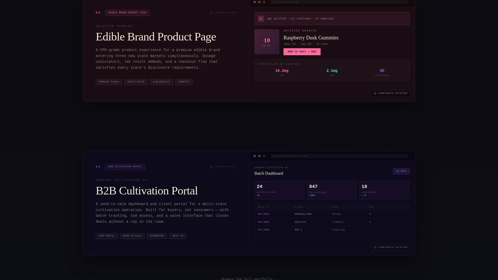Screen dimensions: 498x280
Task: Click the Trimming stage cell
Action: pos(337,222)
